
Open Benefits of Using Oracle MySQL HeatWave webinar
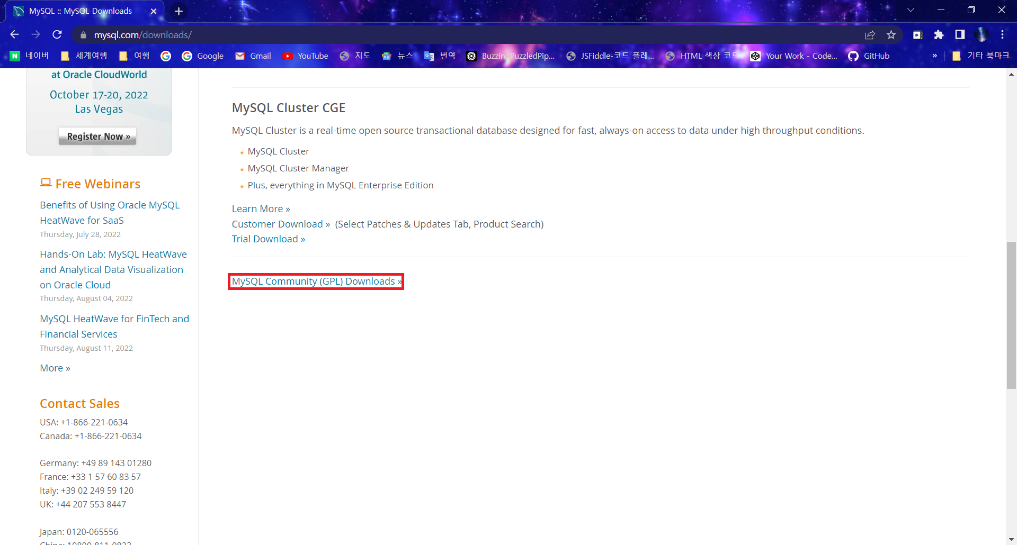pos(110,212)
